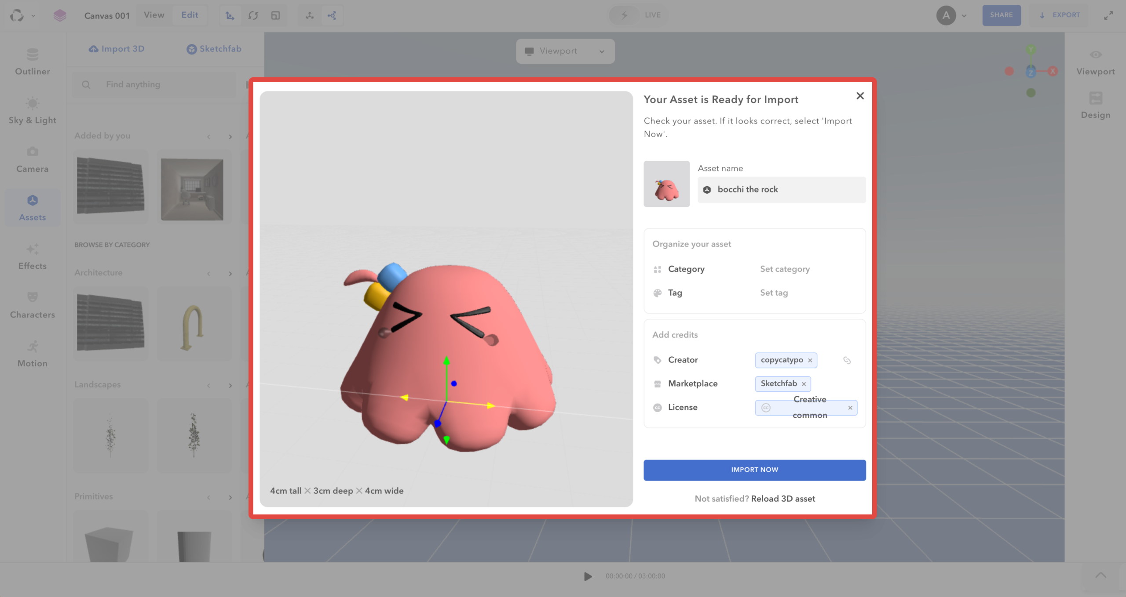Enter fullscreen with expand arrows icon
Screen dimensions: 1126x597
[x=1108, y=15]
